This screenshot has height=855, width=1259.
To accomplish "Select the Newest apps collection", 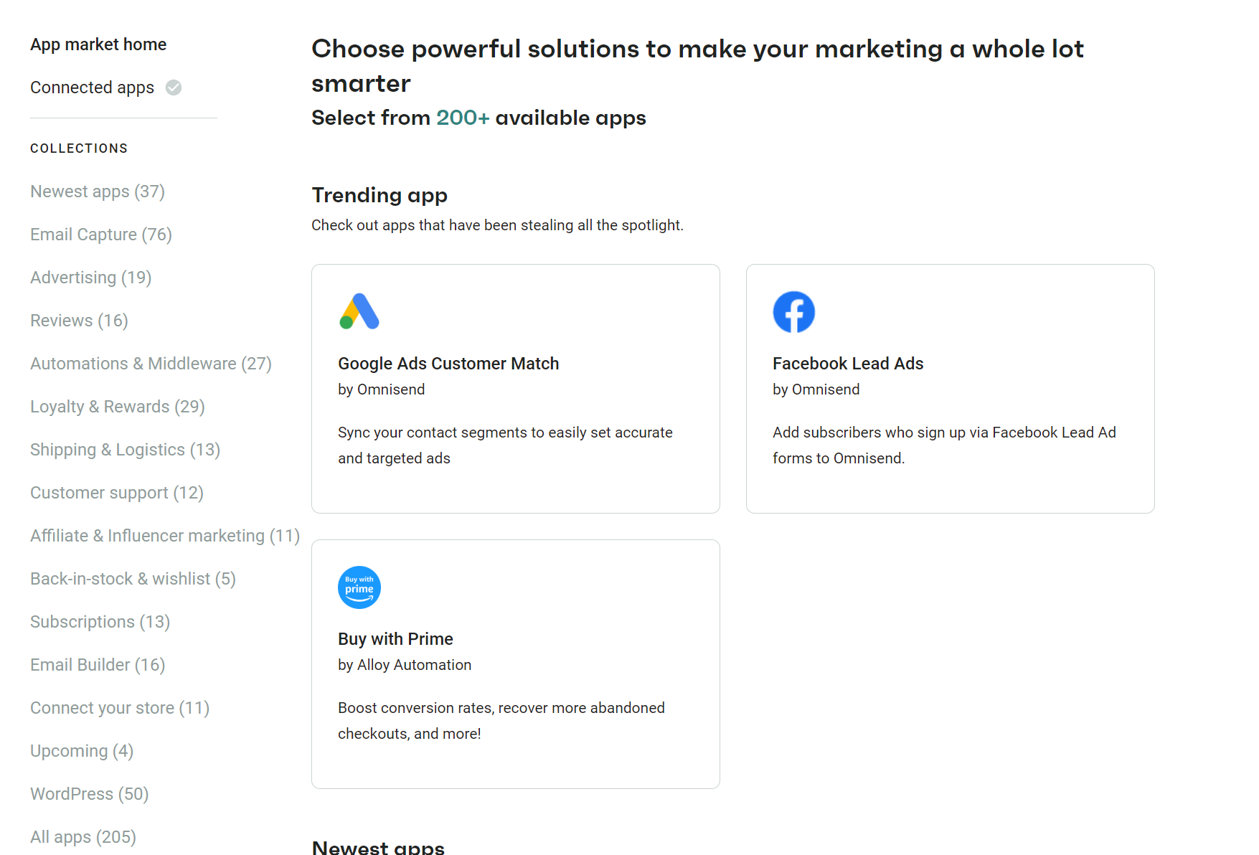I will (x=97, y=192).
